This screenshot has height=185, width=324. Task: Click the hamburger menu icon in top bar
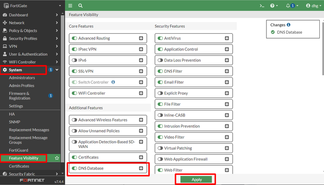(x=70, y=6)
